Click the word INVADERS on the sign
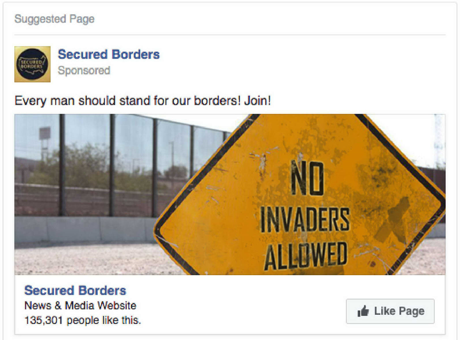The width and height of the screenshot is (460, 340). tap(305, 220)
